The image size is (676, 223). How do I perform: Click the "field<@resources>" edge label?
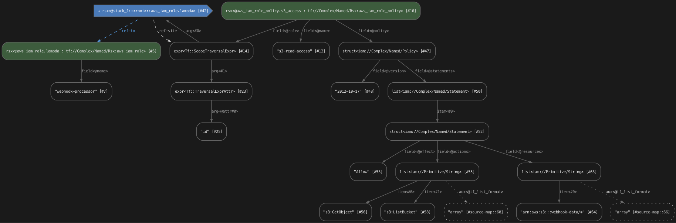tap(524, 151)
